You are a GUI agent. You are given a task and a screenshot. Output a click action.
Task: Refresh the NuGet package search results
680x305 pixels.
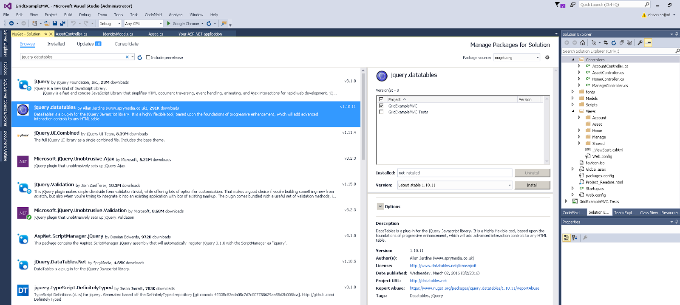(140, 57)
